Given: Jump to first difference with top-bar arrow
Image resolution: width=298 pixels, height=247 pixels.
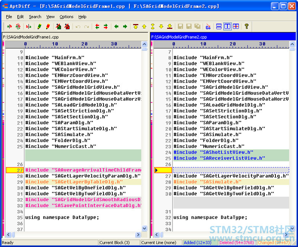Looking at the screenshot, I should click(x=136, y=26).
